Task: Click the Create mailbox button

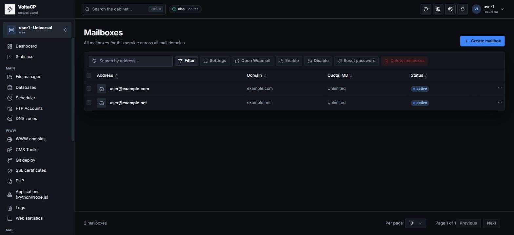Action: [482, 41]
